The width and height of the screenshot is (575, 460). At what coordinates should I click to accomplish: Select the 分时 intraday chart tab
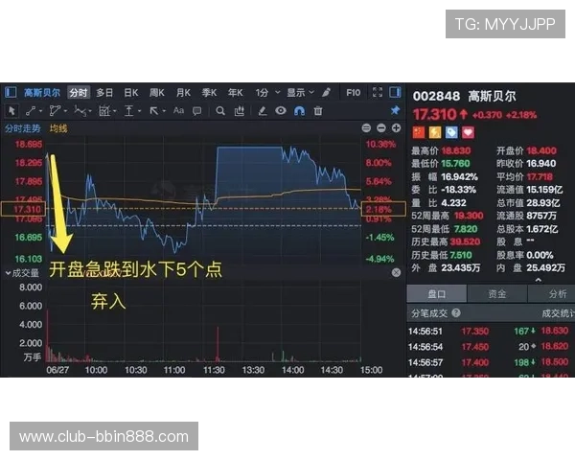tap(79, 92)
